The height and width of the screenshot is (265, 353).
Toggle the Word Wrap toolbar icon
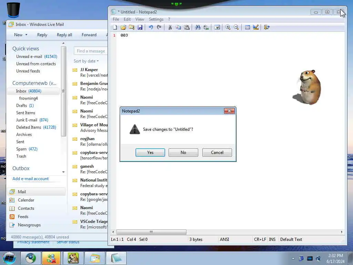click(x=217, y=27)
